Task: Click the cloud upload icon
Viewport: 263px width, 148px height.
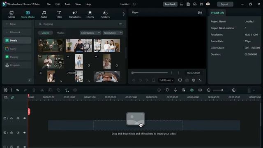Action: 194,4
